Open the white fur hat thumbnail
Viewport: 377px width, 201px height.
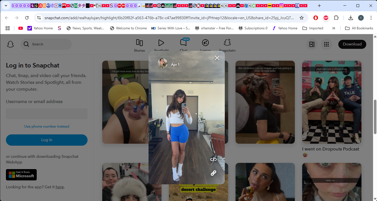click(x=125, y=182)
